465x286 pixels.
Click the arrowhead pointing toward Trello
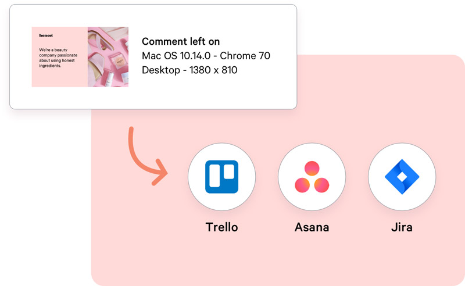point(160,173)
